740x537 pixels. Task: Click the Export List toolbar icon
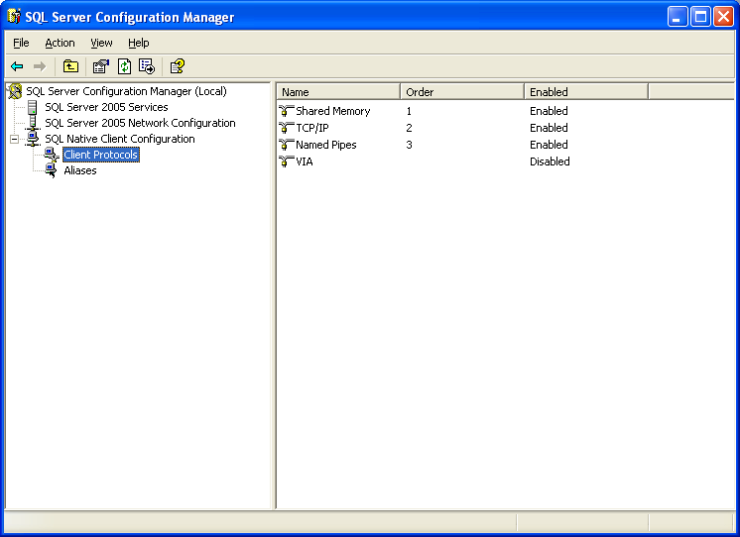click(147, 66)
